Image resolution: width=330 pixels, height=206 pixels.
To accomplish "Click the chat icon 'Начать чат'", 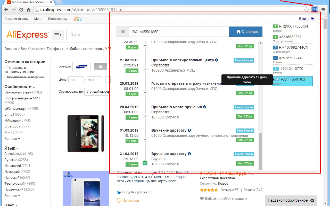I will (x=119, y=200).
